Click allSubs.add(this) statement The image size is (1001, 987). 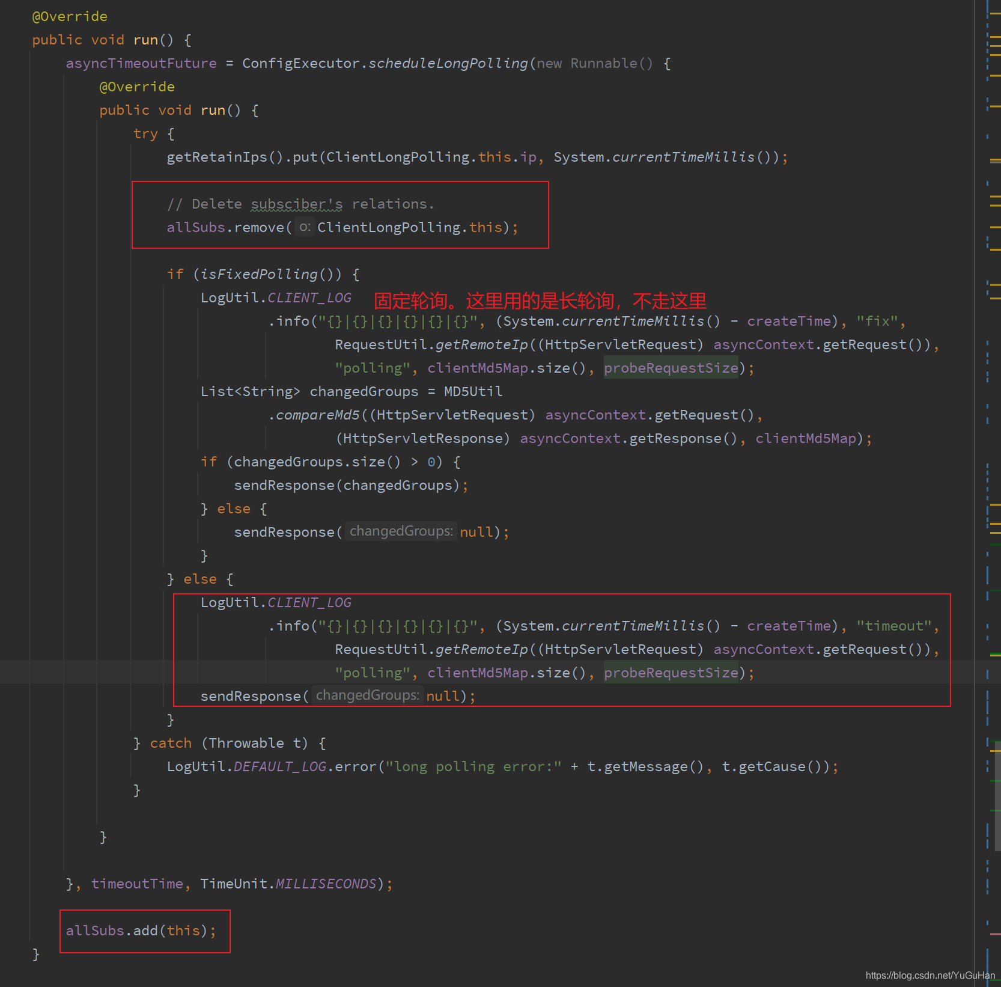click(x=141, y=931)
